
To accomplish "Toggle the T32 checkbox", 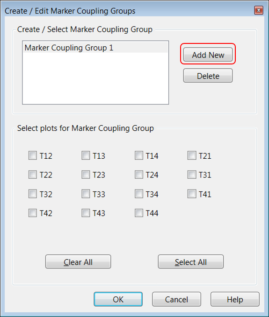I will pos(32,194).
